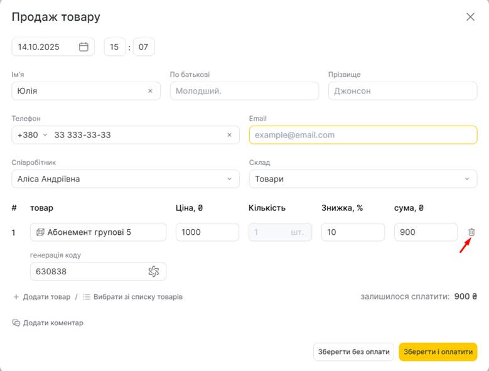The image size is (489, 371).
Task: Select the По батькові patronymic field
Action: (244, 91)
